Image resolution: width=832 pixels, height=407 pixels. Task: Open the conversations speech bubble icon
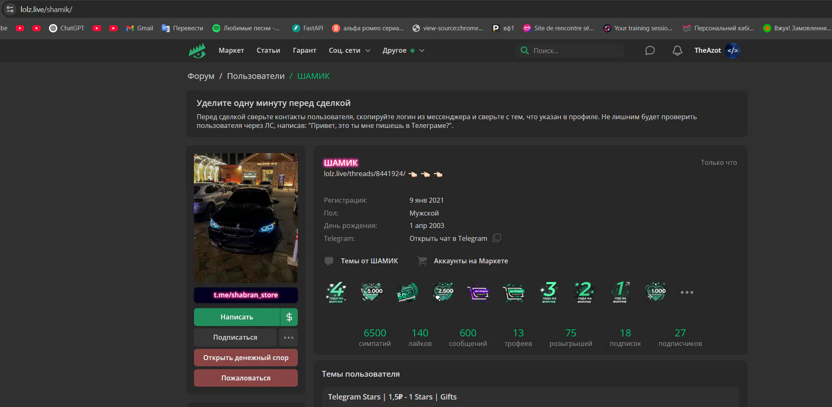click(650, 51)
